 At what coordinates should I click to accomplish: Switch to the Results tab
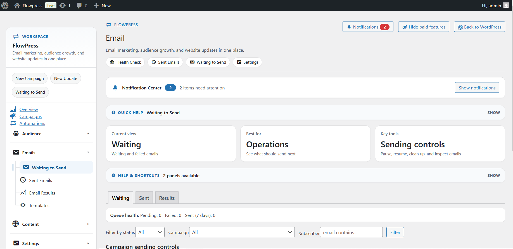click(x=167, y=198)
